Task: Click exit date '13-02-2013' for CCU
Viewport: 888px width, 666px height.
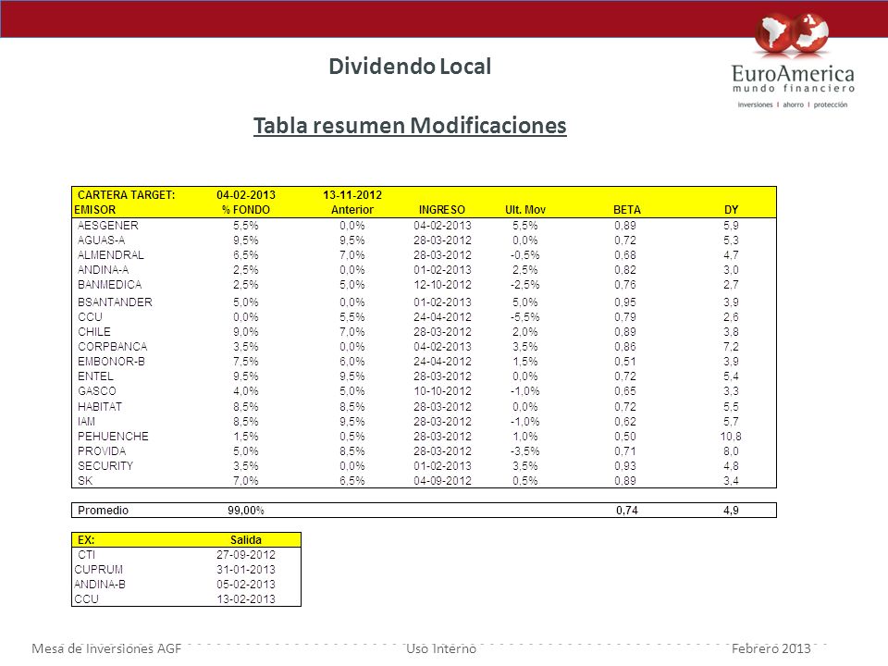Action: (x=246, y=598)
